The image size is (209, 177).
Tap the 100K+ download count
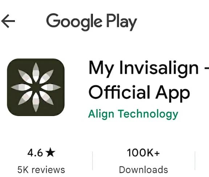click(143, 153)
